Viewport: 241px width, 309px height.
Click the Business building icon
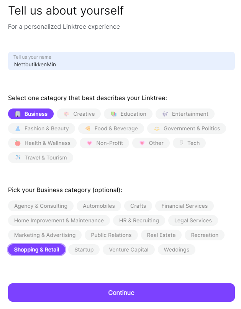point(18,114)
